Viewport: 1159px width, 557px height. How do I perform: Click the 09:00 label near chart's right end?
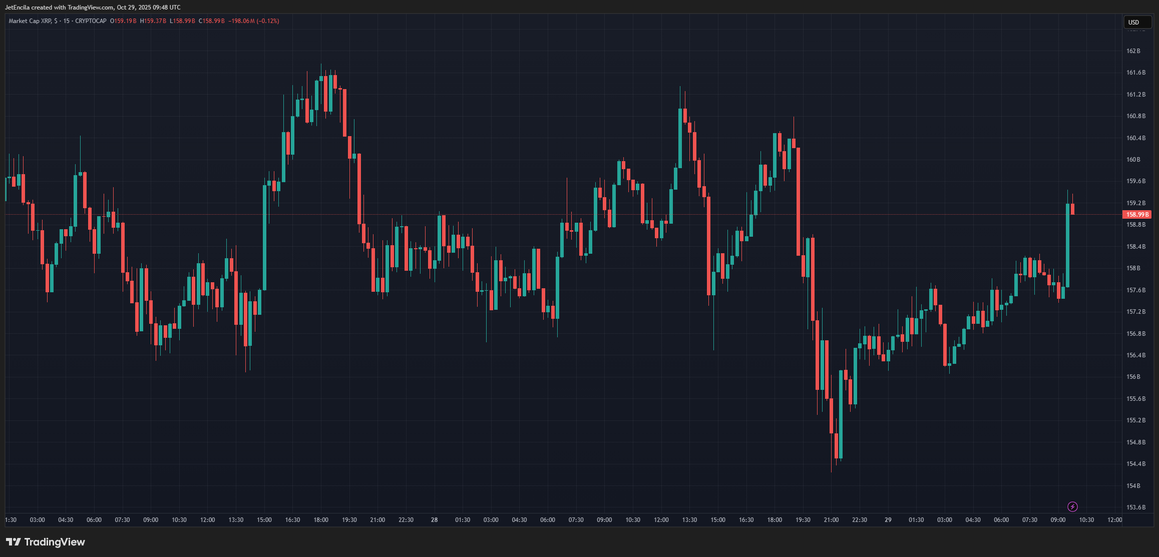click(1058, 520)
